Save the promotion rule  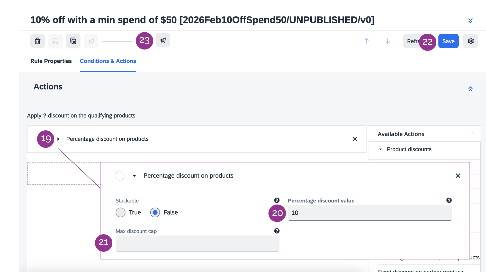click(448, 41)
